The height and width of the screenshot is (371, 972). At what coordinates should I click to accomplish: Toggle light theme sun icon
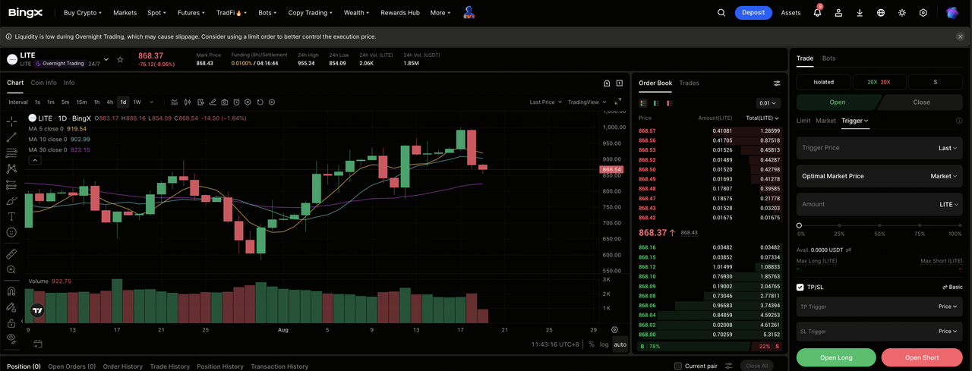(902, 13)
